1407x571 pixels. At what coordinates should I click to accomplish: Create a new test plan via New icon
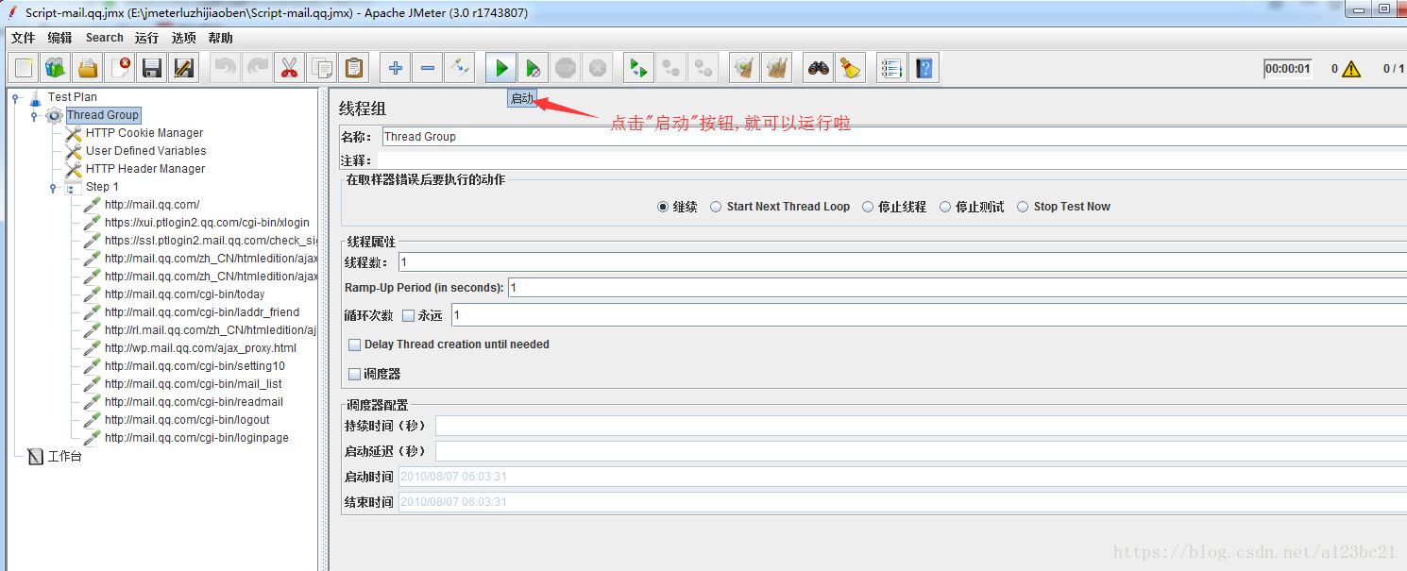point(25,68)
